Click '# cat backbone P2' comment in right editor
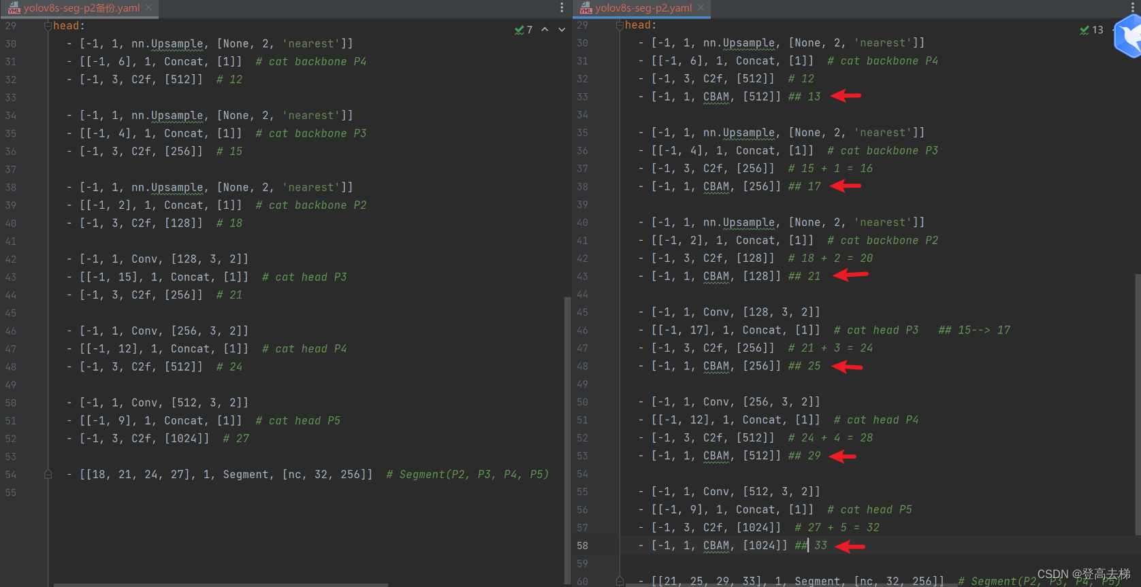This screenshot has height=587, width=1141. pyautogui.click(x=883, y=241)
